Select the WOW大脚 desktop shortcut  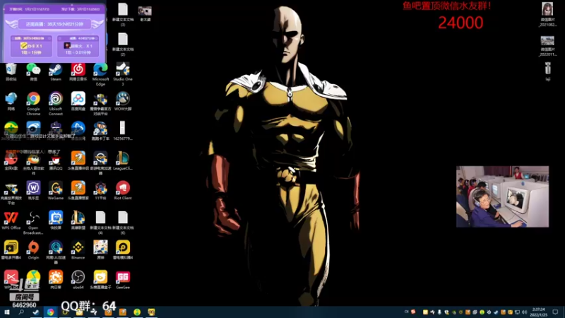123,101
